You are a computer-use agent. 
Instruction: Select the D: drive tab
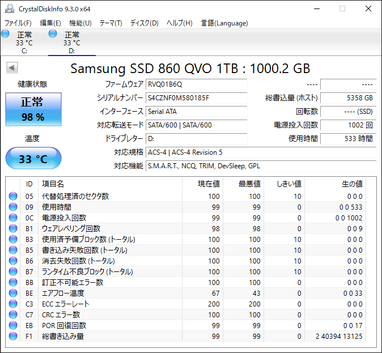[72, 42]
